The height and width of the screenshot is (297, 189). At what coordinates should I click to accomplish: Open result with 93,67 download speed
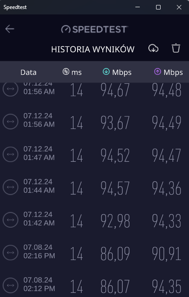coord(94,122)
